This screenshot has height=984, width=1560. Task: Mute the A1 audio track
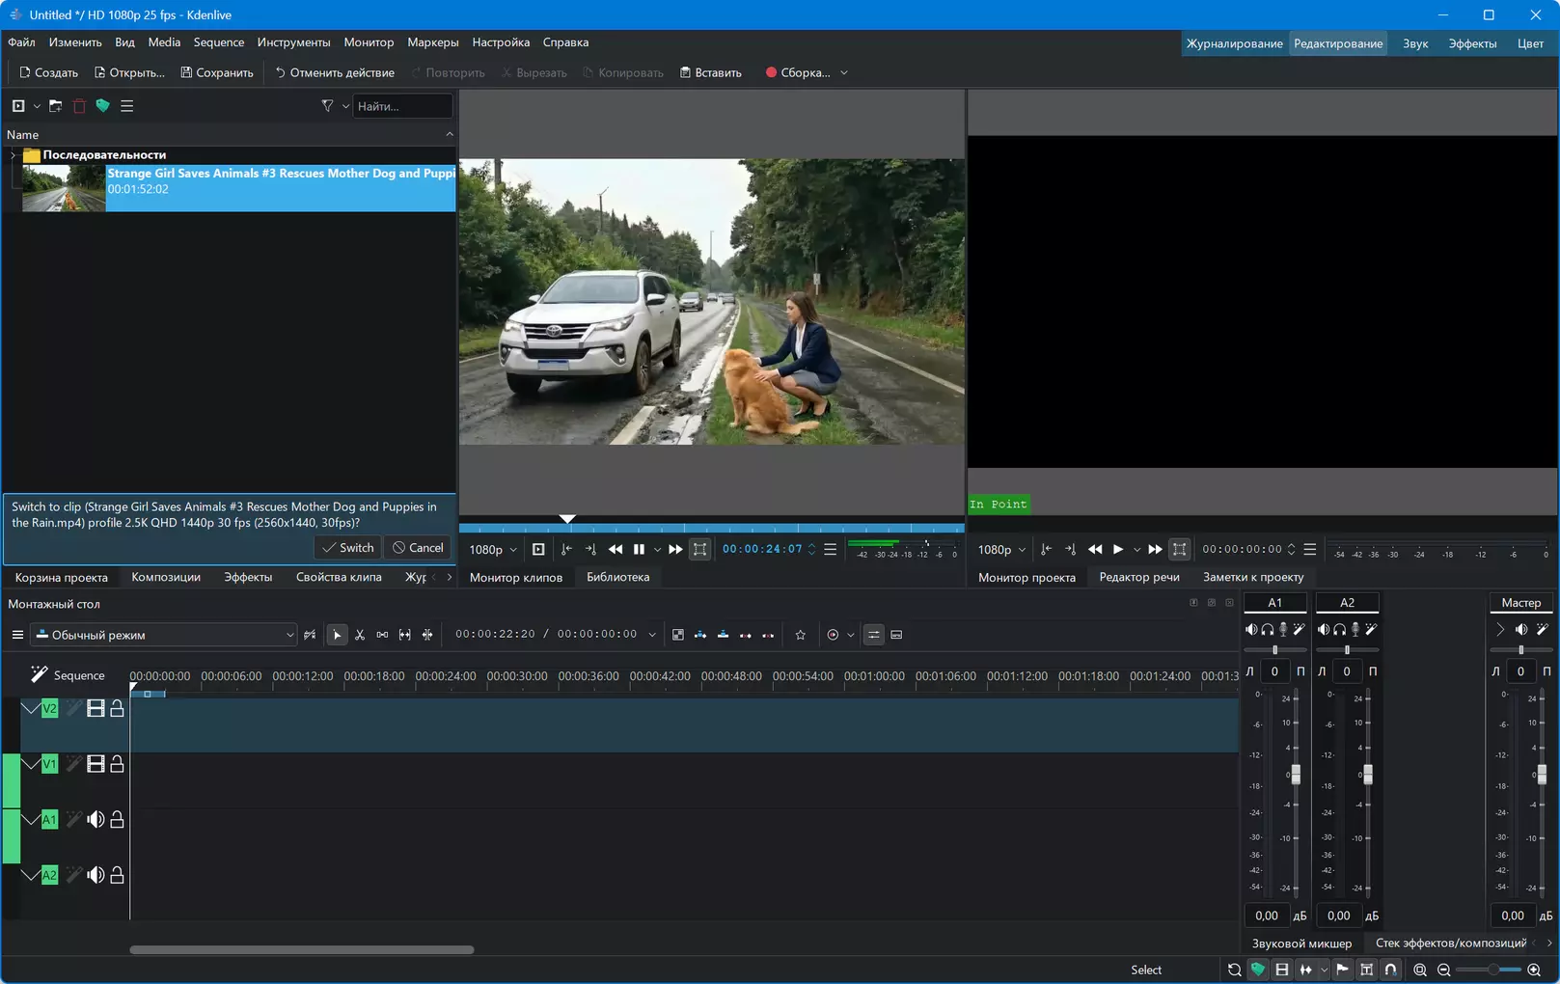point(96,820)
